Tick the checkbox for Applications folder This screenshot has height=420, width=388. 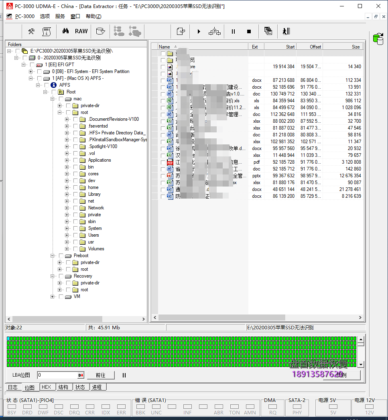(x=75, y=160)
